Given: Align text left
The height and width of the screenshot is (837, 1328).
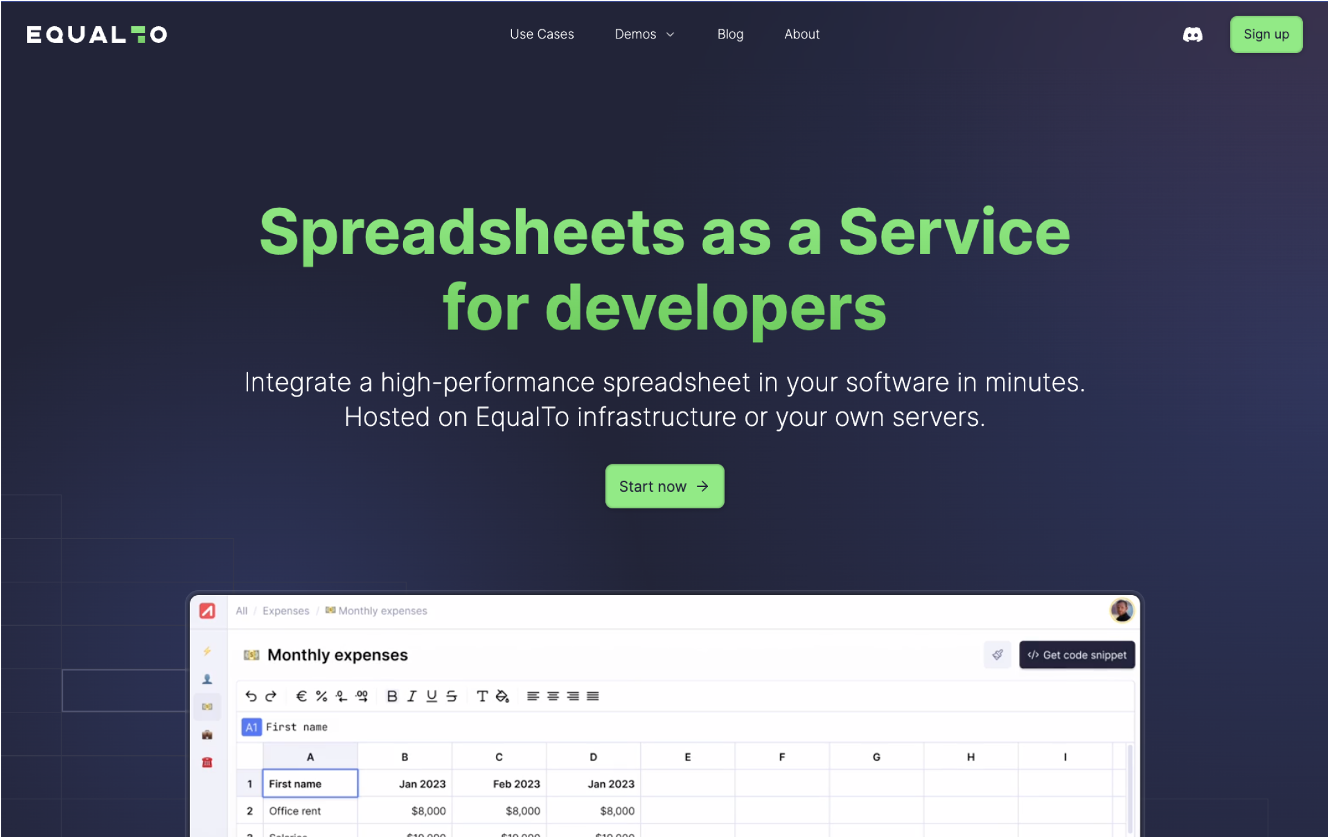Looking at the screenshot, I should click(x=533, y=696).
